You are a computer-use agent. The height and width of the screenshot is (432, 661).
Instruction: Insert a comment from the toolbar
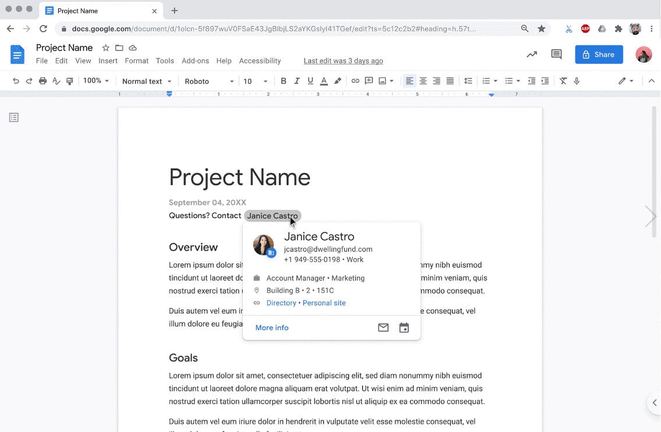[x=369, y=81]
